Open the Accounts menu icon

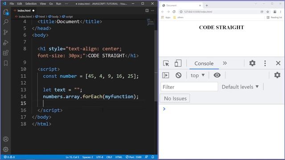point(6,139)
